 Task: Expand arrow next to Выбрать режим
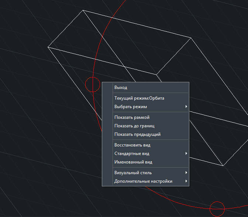point(186,107)
